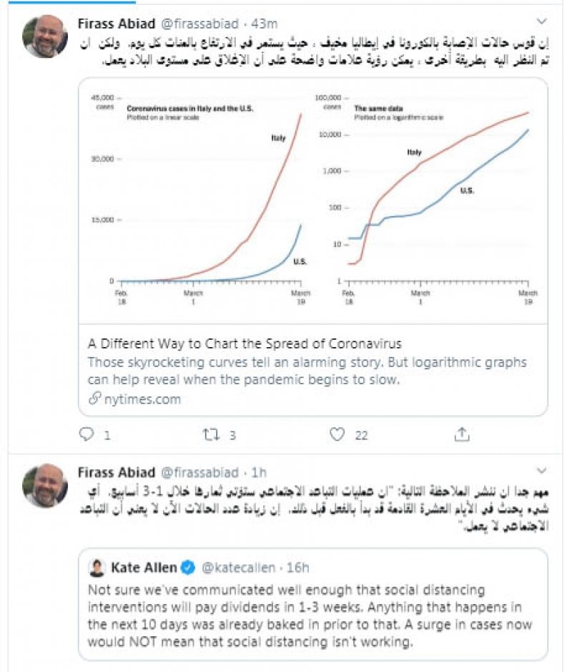Open 'A Different Way to Chart' article headline

click(x=245, y=343)
